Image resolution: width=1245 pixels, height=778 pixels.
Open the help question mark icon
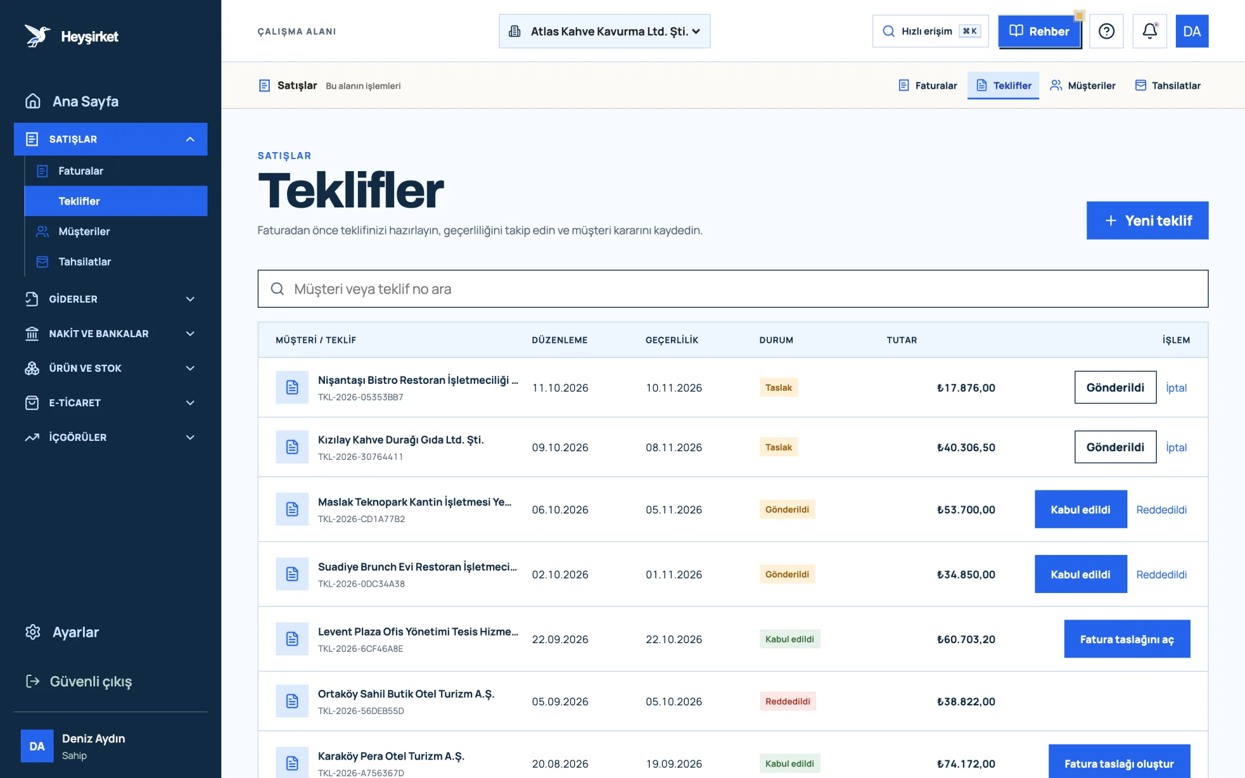point(1106,31)
